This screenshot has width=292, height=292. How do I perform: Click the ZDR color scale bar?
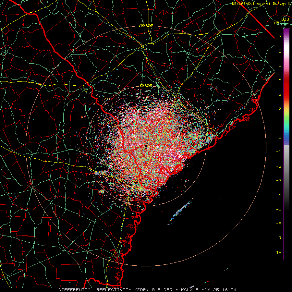tap(286, 144)
